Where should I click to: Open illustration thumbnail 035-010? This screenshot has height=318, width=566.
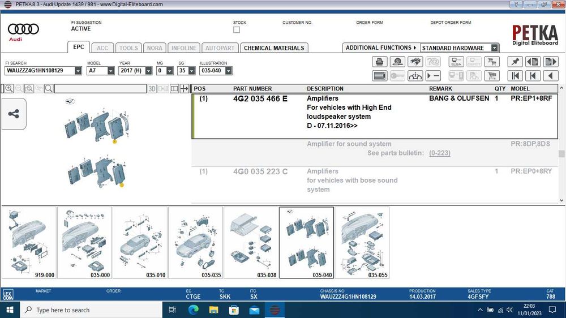pyautogui.click(x=140, y=243)
